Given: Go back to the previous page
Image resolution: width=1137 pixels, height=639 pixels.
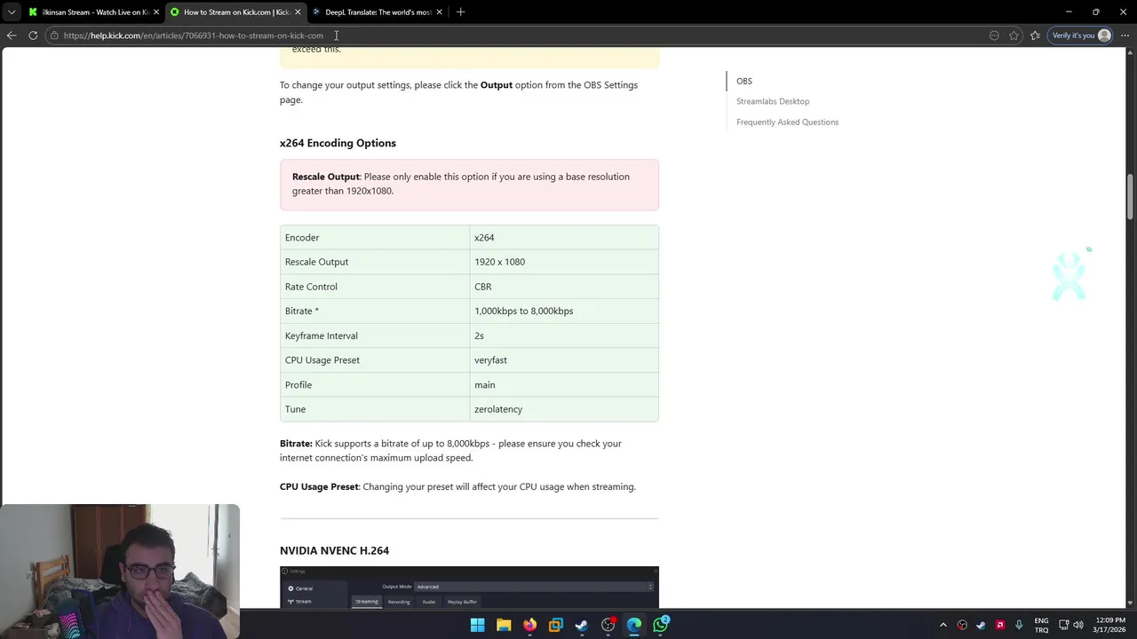Looking at the screenshot, I should 12,35.
